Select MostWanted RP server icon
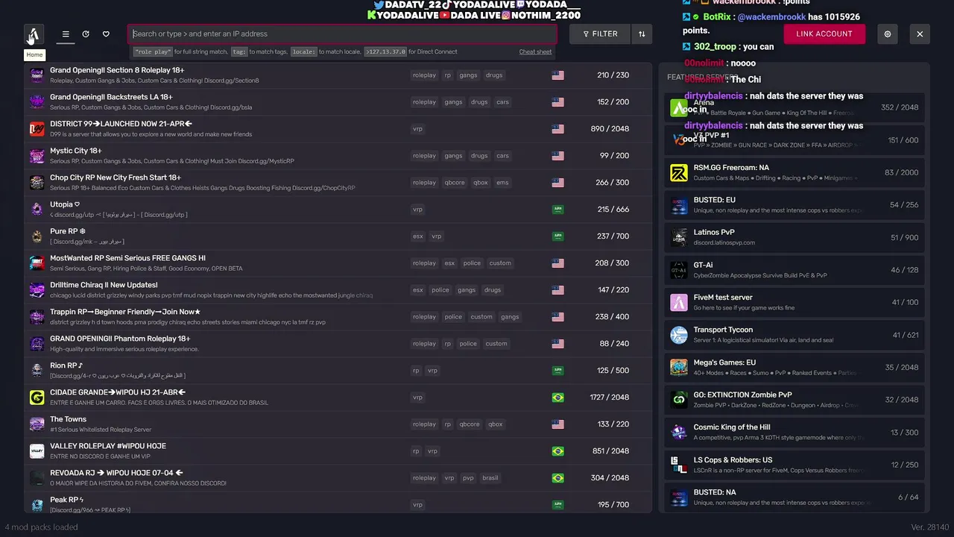Viewport: 954px width, 537px height. (x=37, y=263)
